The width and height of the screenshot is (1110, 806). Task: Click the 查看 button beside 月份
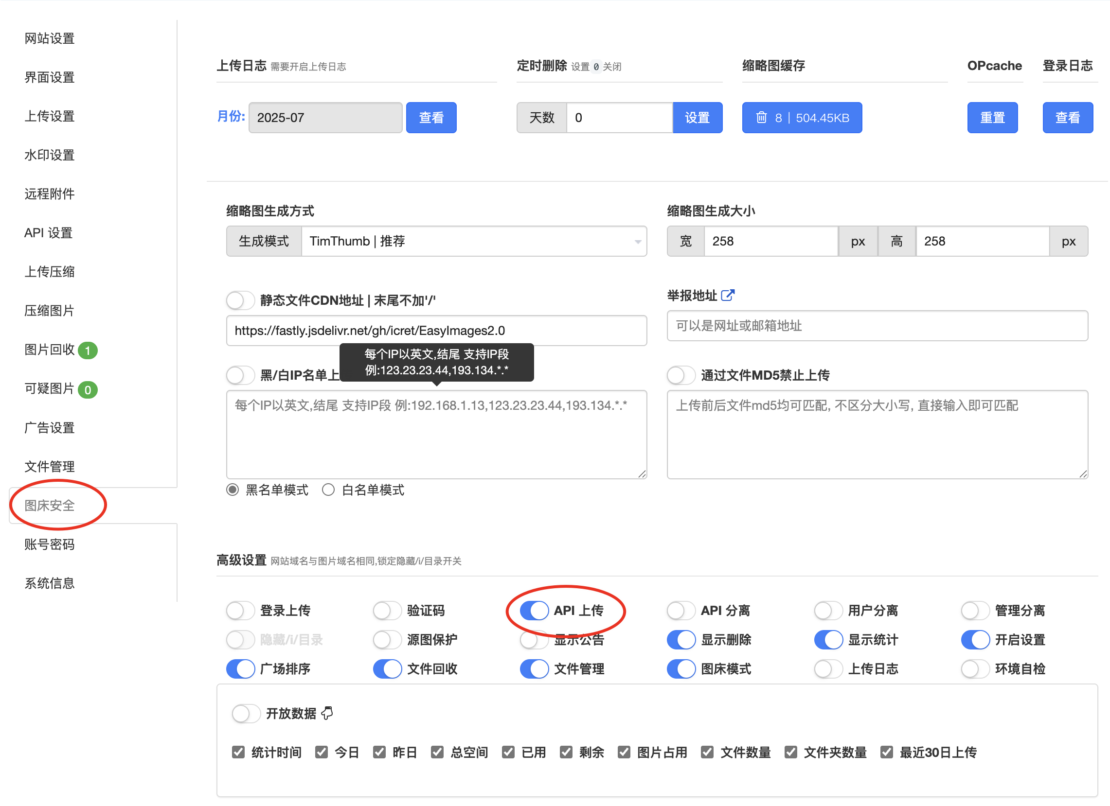point(430,117)
